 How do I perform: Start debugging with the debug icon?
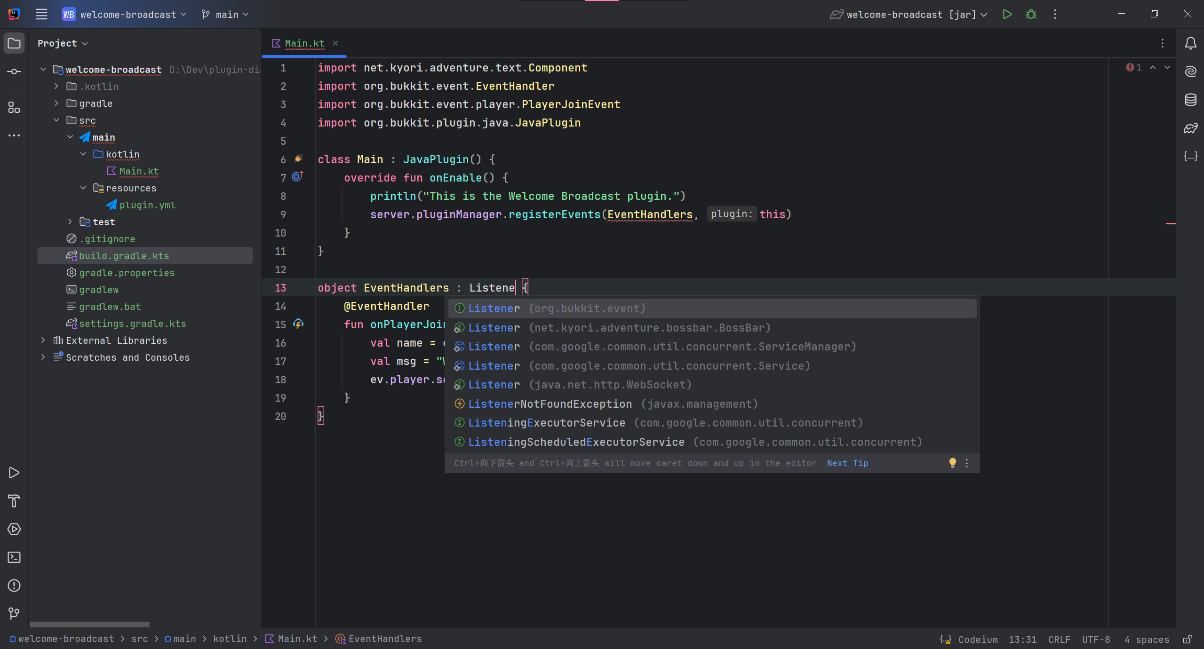click(x=1030, y=14)
